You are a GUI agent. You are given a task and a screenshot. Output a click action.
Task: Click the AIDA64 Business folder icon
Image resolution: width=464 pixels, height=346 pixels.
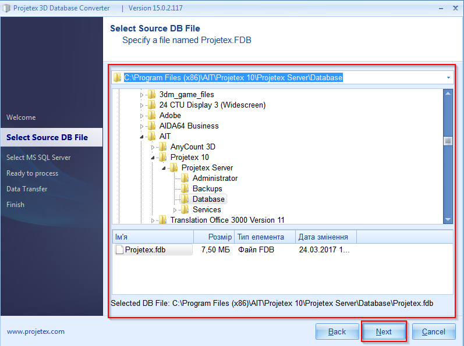[x=151, y=126]
